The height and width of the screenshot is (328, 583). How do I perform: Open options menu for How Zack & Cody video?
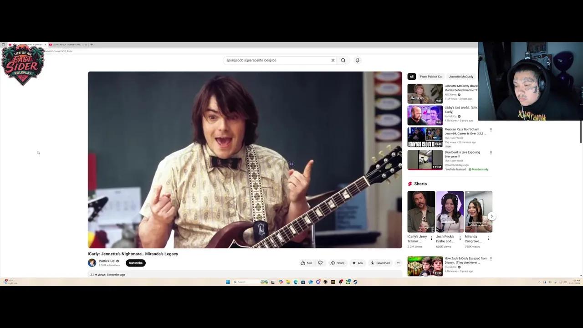491,259
